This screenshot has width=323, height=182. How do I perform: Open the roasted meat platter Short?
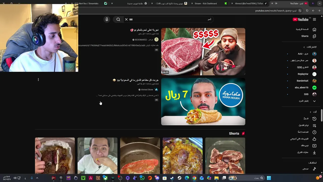pyautogui.click(x=182, y=156)
